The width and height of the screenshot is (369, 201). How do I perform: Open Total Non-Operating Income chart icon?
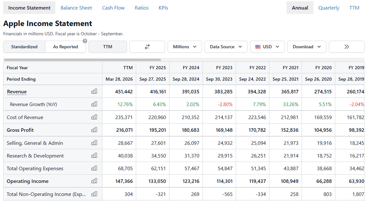point(94,194)
